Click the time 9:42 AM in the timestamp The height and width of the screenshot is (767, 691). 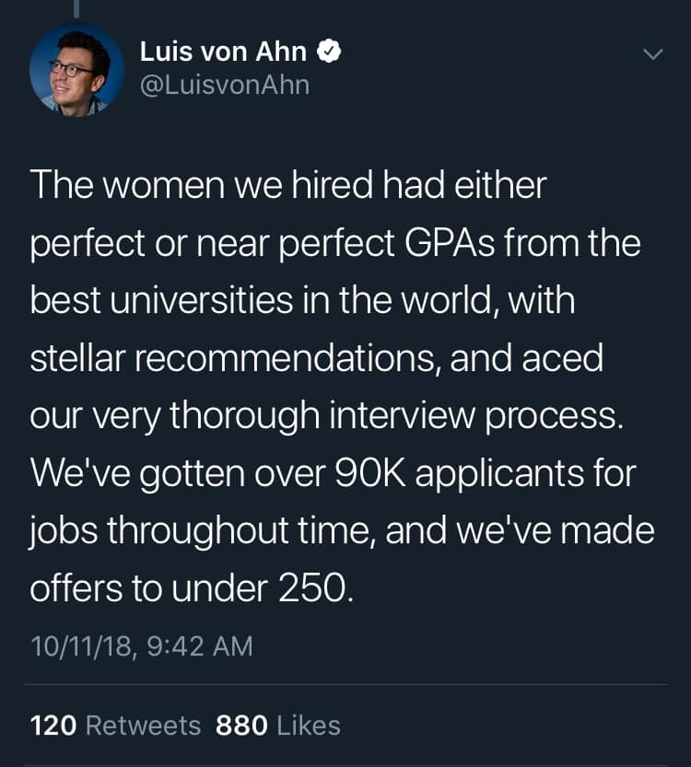click(196, 645)
